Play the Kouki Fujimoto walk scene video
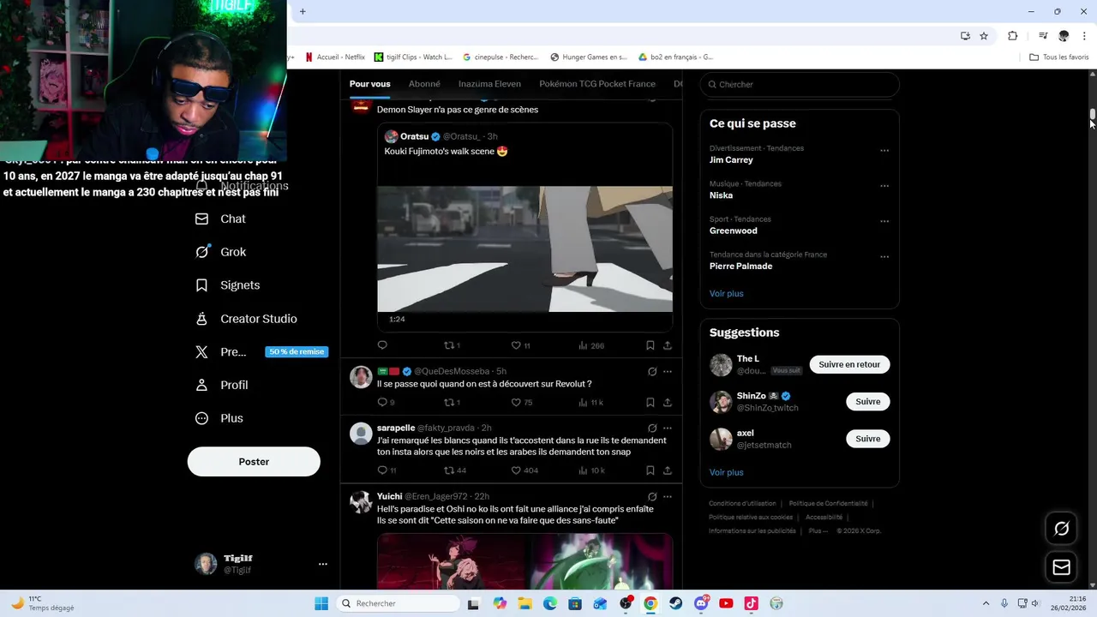This screenshot has width=1097, height=617. click(525, 249)
